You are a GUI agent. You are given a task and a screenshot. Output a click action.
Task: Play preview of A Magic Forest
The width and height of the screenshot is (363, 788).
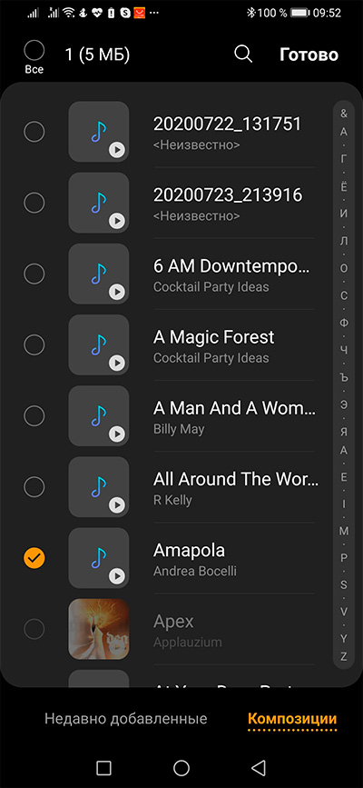[117, 363]
